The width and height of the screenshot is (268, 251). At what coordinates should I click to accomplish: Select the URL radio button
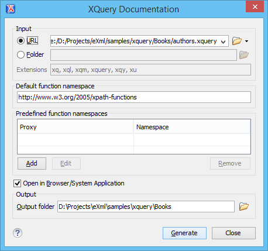[20, 41]
